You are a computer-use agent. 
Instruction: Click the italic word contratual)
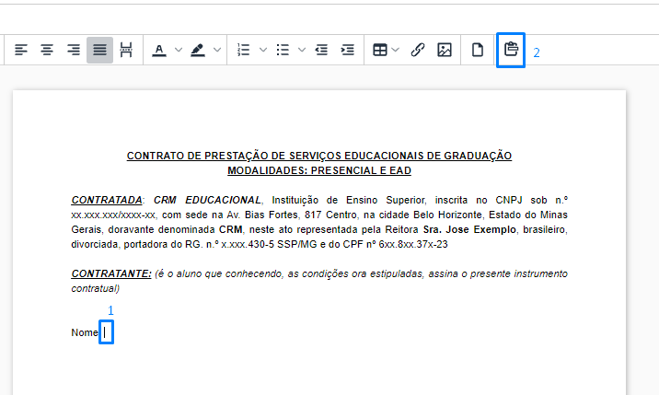point(96,288)
